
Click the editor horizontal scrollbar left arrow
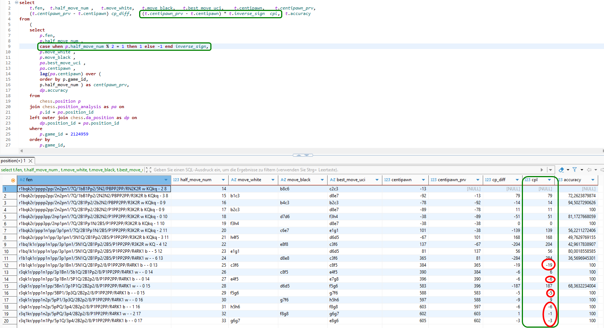click(x=22, y=150)
